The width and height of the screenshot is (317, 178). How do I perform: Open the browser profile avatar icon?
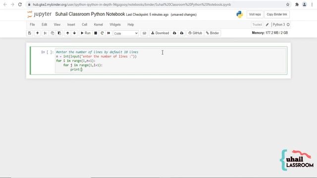304,4
